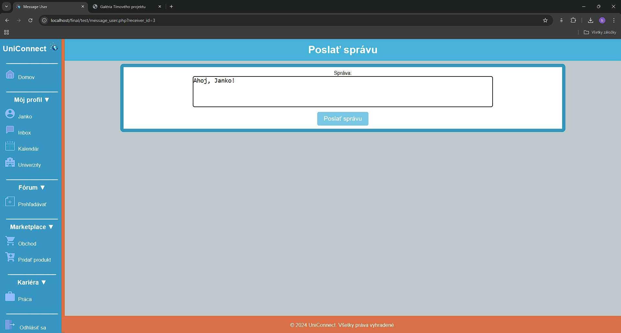Open the tab search dropdown arrow
This screenshot has width=621, height=333.
point(6,6)
